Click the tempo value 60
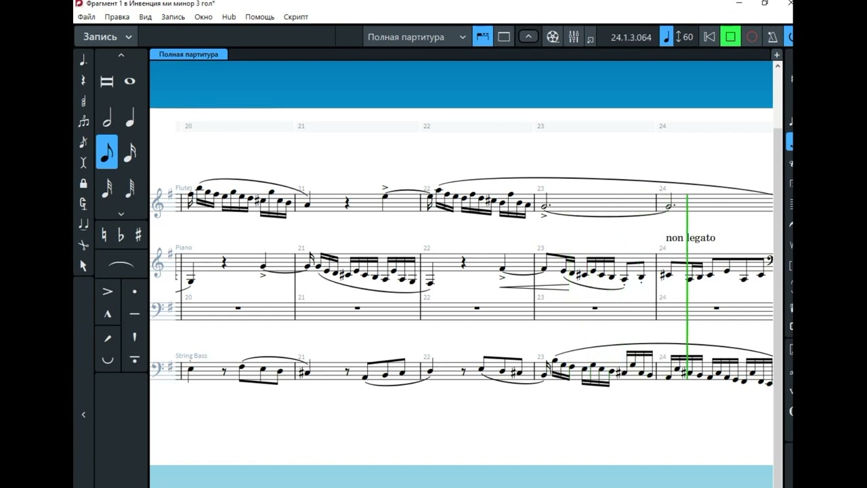 (688, 37)
